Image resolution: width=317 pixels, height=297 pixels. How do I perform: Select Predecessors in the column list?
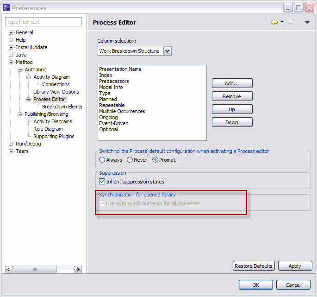tap(114, 81)
